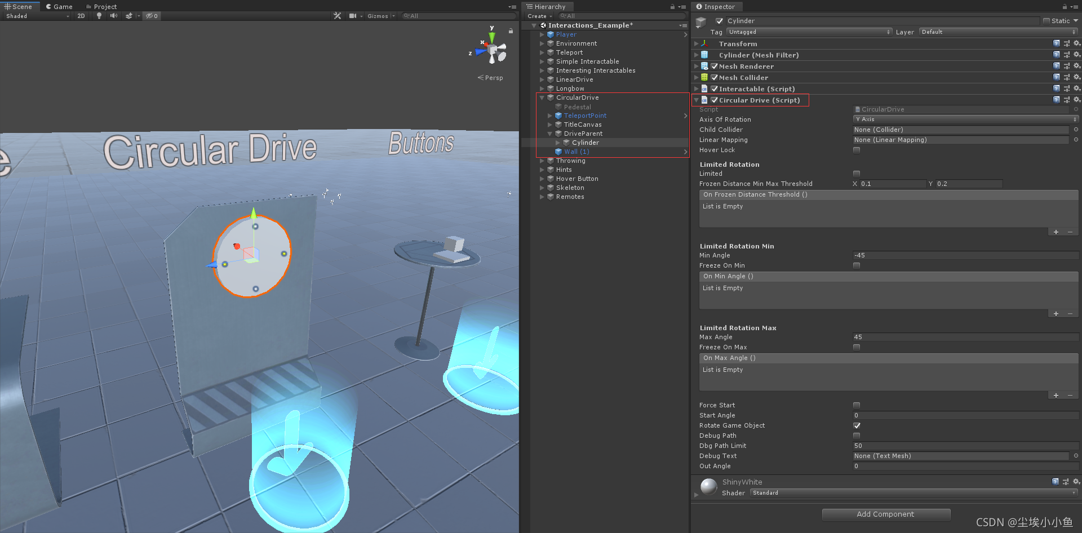The width and height of the screenshot is (1082, 533).
Task: Open Cylinder Mesh Filter gear menu
Action: [1076, 55]
